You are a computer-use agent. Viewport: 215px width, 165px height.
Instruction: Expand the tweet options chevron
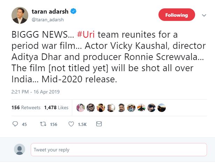pos(204,15)
